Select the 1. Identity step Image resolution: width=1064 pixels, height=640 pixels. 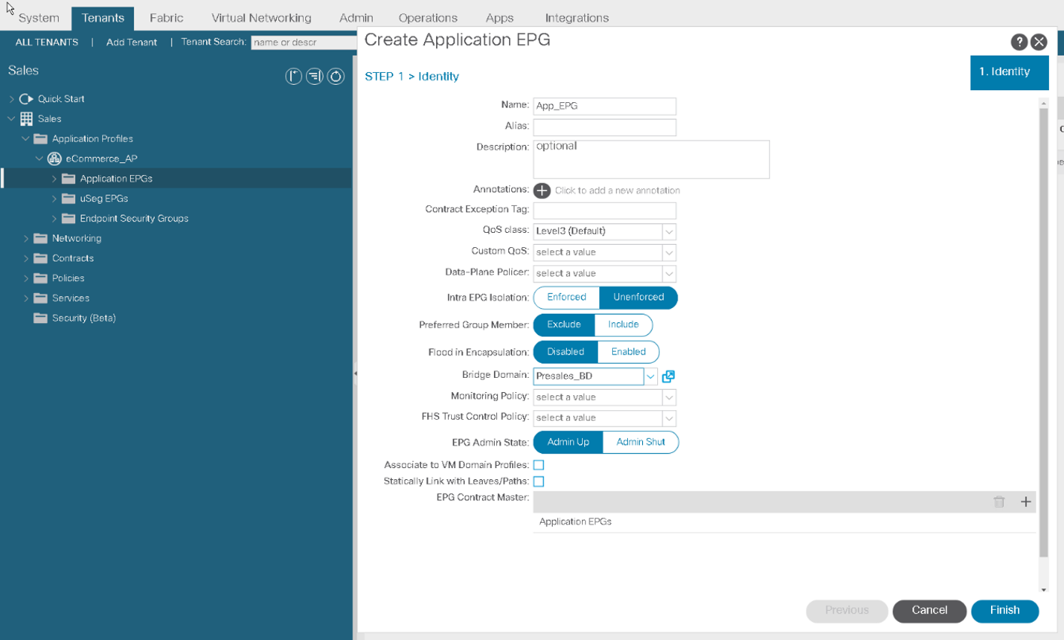(1009, 72)
